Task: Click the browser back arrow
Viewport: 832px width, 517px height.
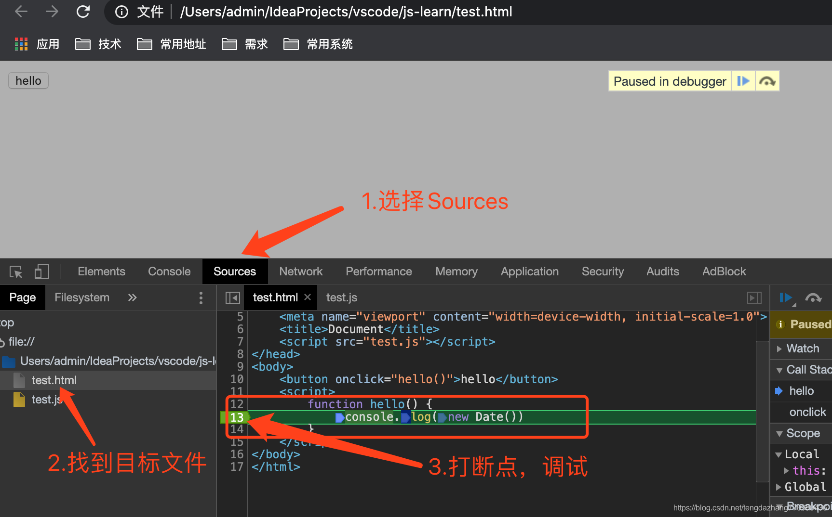Action: click(21, 12)
